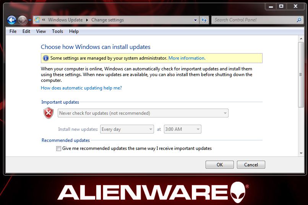Select Change settings breadcrumb
This screenshot has height=205, width=308.
108,20
